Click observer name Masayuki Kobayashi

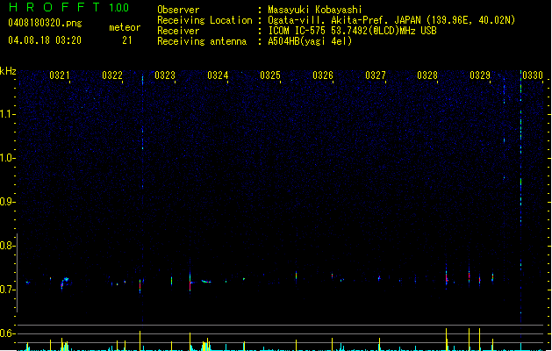point(315,10)
